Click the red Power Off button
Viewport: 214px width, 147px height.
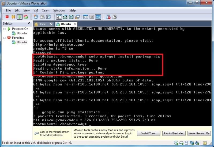7,17
